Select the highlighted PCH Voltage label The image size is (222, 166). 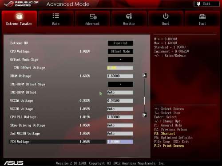(x=20, y=142)
